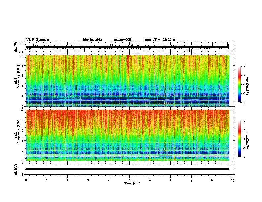Click the "-7" label on the ch.2 color bar
This screenshot has height=202, width=262.
(244, 157)
